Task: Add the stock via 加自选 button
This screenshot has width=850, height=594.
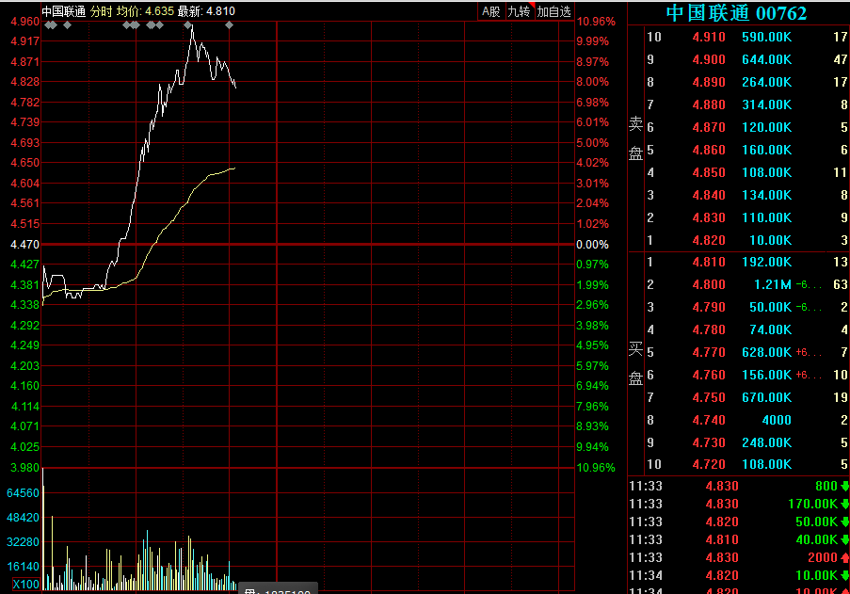Action: [553, 11]
